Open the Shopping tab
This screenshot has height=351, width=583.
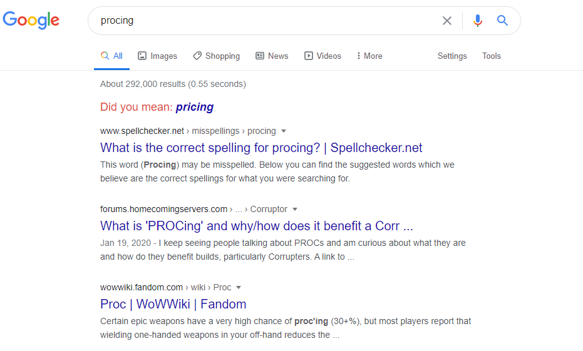pyautogui.click(x=217, y=56)
